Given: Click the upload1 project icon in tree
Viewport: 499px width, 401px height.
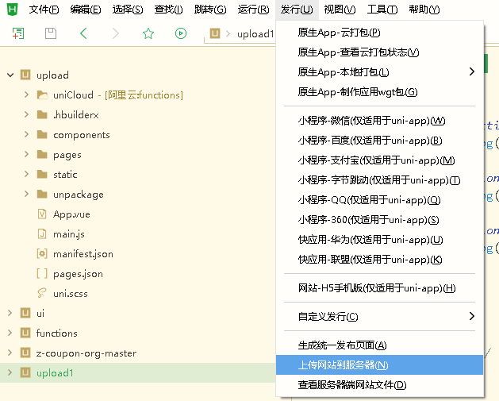Looking at the screenshot, I should point(25,372).
